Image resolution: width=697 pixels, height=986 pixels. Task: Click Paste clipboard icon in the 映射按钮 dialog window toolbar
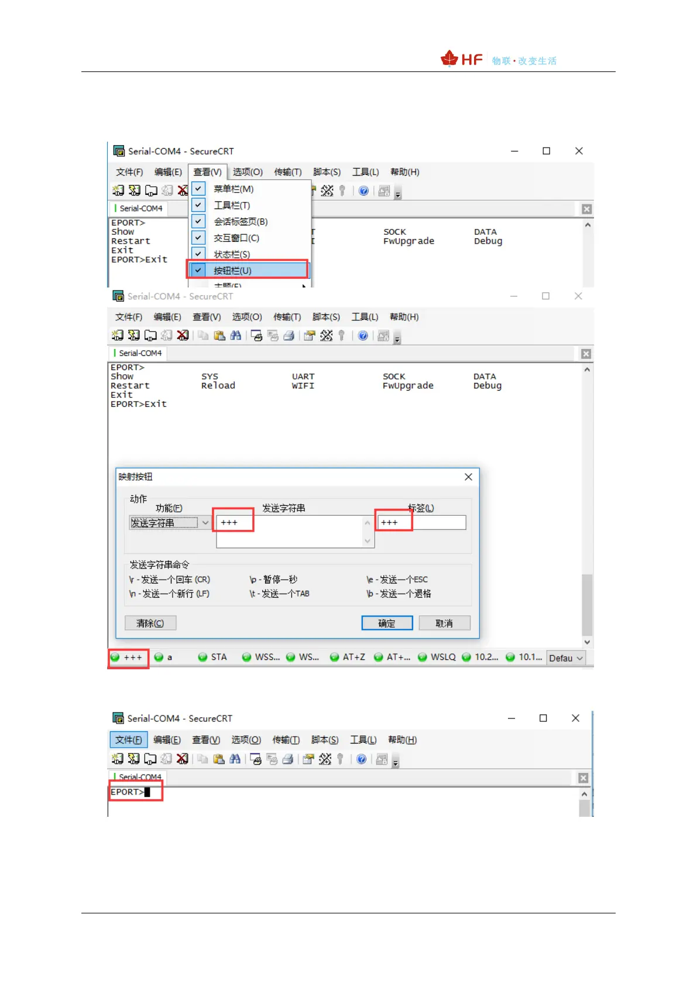219,335
